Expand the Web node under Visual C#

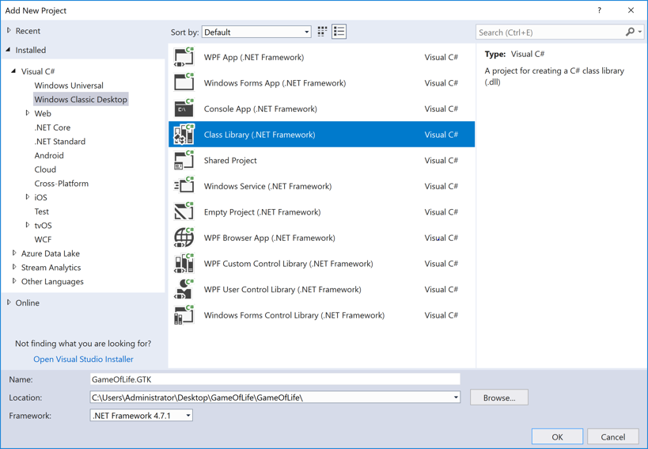(28, 113)
